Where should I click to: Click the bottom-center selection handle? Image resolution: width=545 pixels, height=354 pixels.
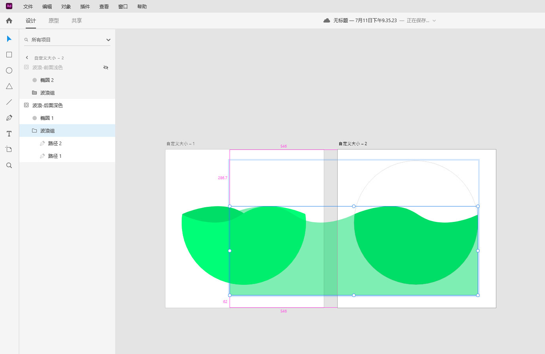[x=354, y=295]
